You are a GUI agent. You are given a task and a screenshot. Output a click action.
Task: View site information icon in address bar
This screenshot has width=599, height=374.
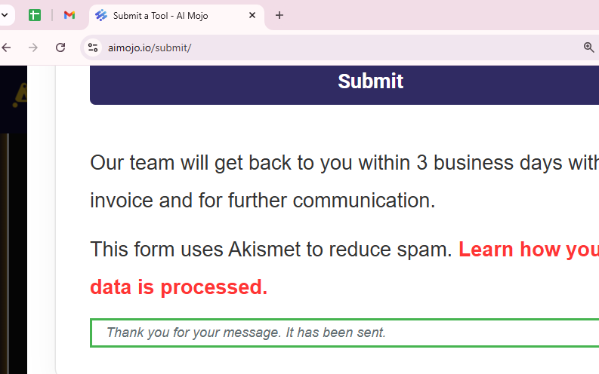point(93,48)
